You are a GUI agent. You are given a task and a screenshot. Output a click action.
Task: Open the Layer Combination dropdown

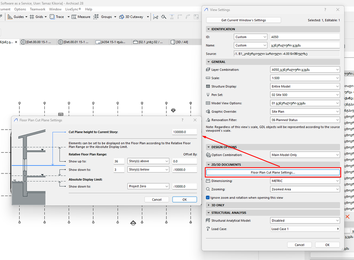(x=305, y=70)
